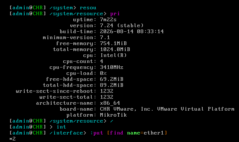Click the free-memory value 754.1MiB
239x142 pixels.
(x=113, y=44)
